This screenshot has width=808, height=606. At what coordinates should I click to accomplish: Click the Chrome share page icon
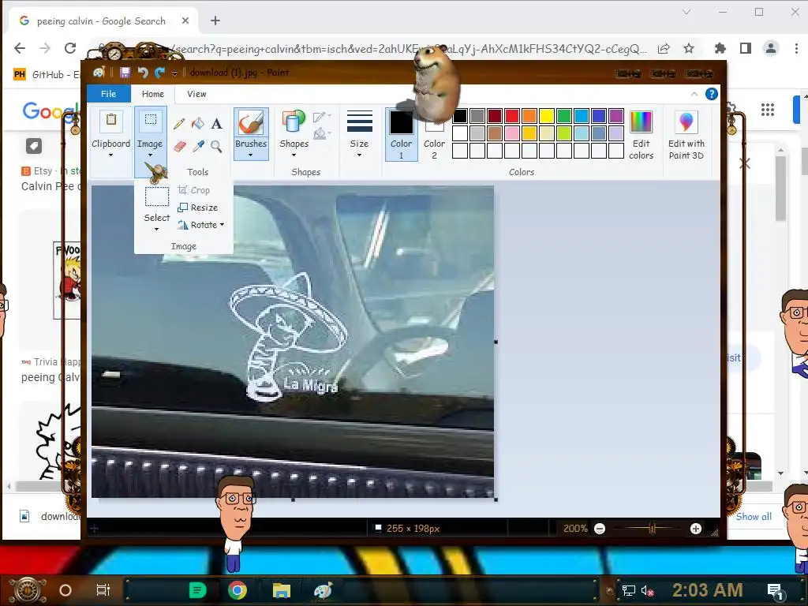[664, 48]
